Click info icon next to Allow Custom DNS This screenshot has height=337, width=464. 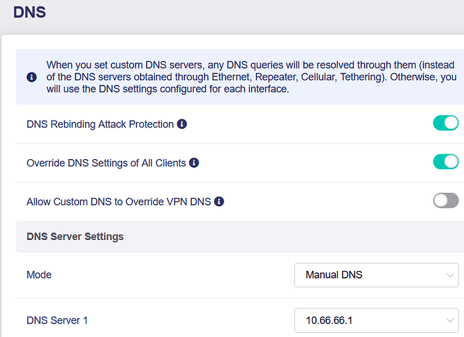(x=219, y=202)
